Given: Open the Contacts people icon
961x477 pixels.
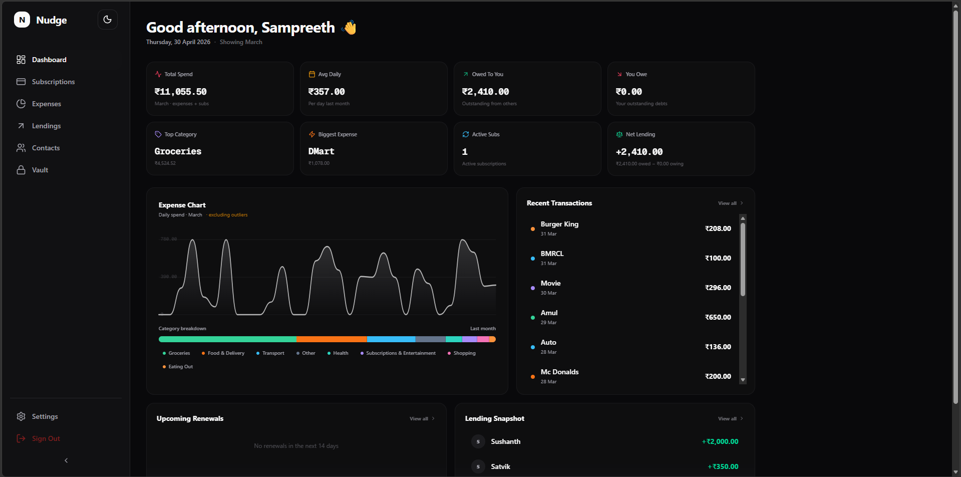Looking at the screenshot, I should 21,148.
